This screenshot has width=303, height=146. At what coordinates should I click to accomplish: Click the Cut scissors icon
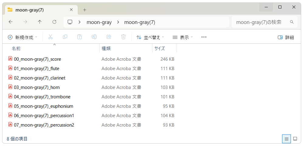click(50, 37)
